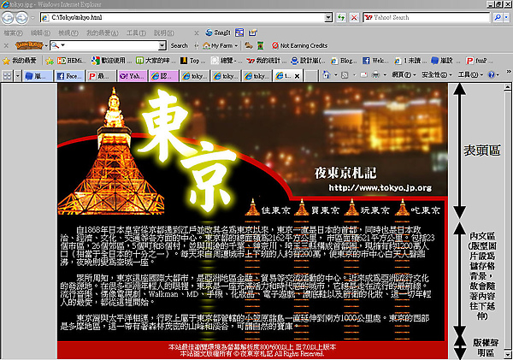
Task: Switch to the Face... Facebook tab
Action: click(x=69, y=76)
